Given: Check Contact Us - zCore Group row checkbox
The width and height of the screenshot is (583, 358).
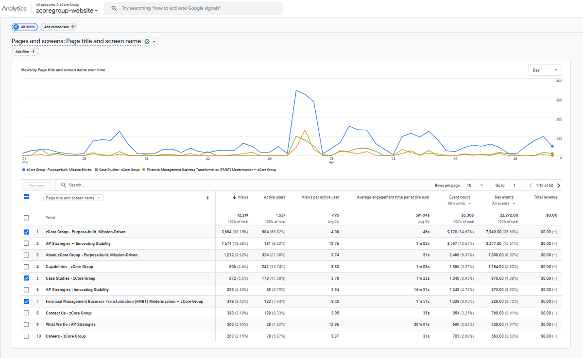Looking at the screenshot, I should click(x=26, y=313).
